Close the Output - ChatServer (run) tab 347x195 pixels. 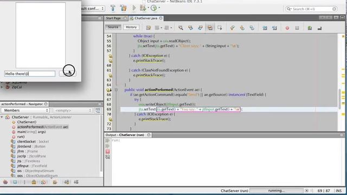[x=149, y=135]
